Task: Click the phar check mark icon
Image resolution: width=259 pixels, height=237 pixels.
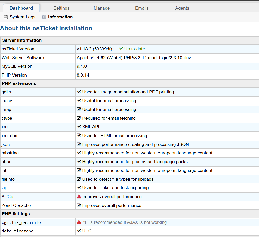Action: tap(79, 162)
